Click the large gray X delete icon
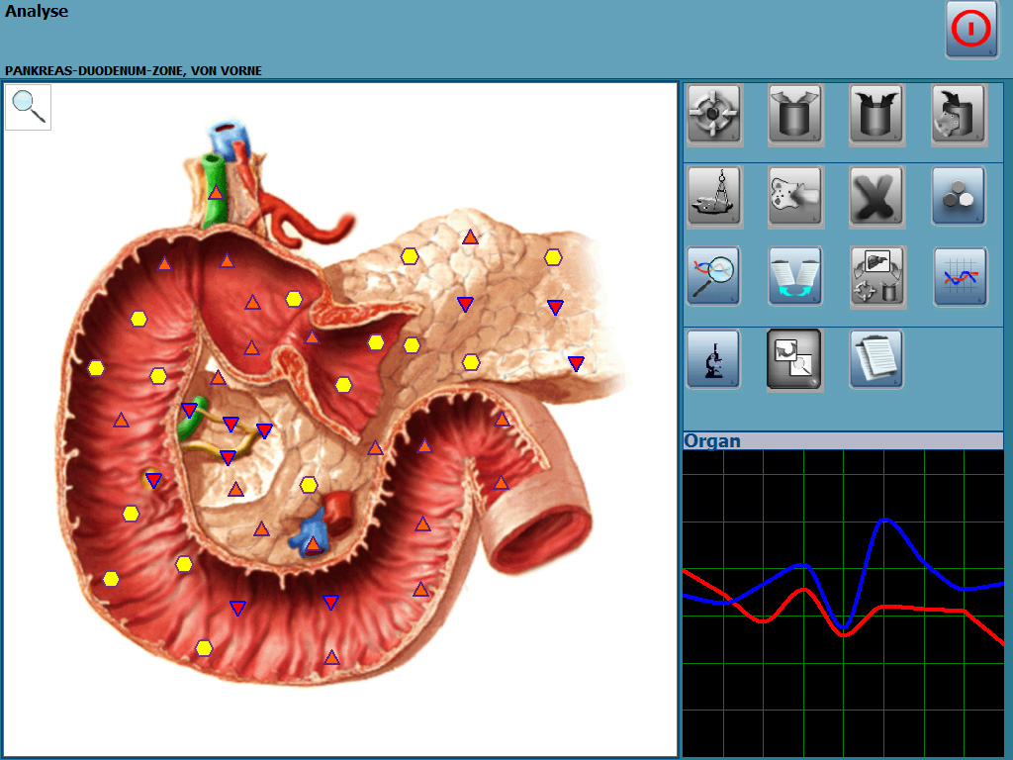 [x=876, y=195]
